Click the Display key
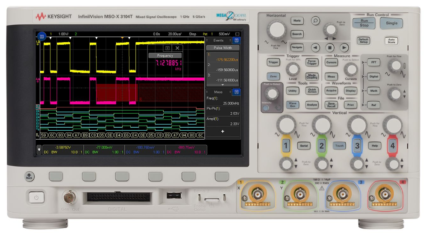 coord(350,91)
